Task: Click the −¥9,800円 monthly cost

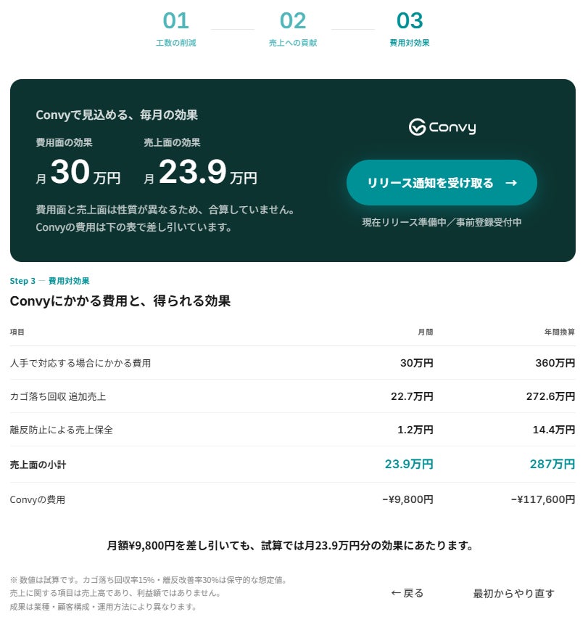Action: 407,499
